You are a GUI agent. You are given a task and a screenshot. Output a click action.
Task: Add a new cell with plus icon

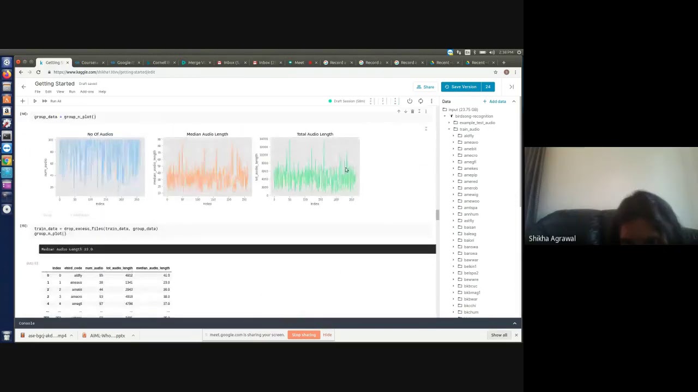pos(22,101)
